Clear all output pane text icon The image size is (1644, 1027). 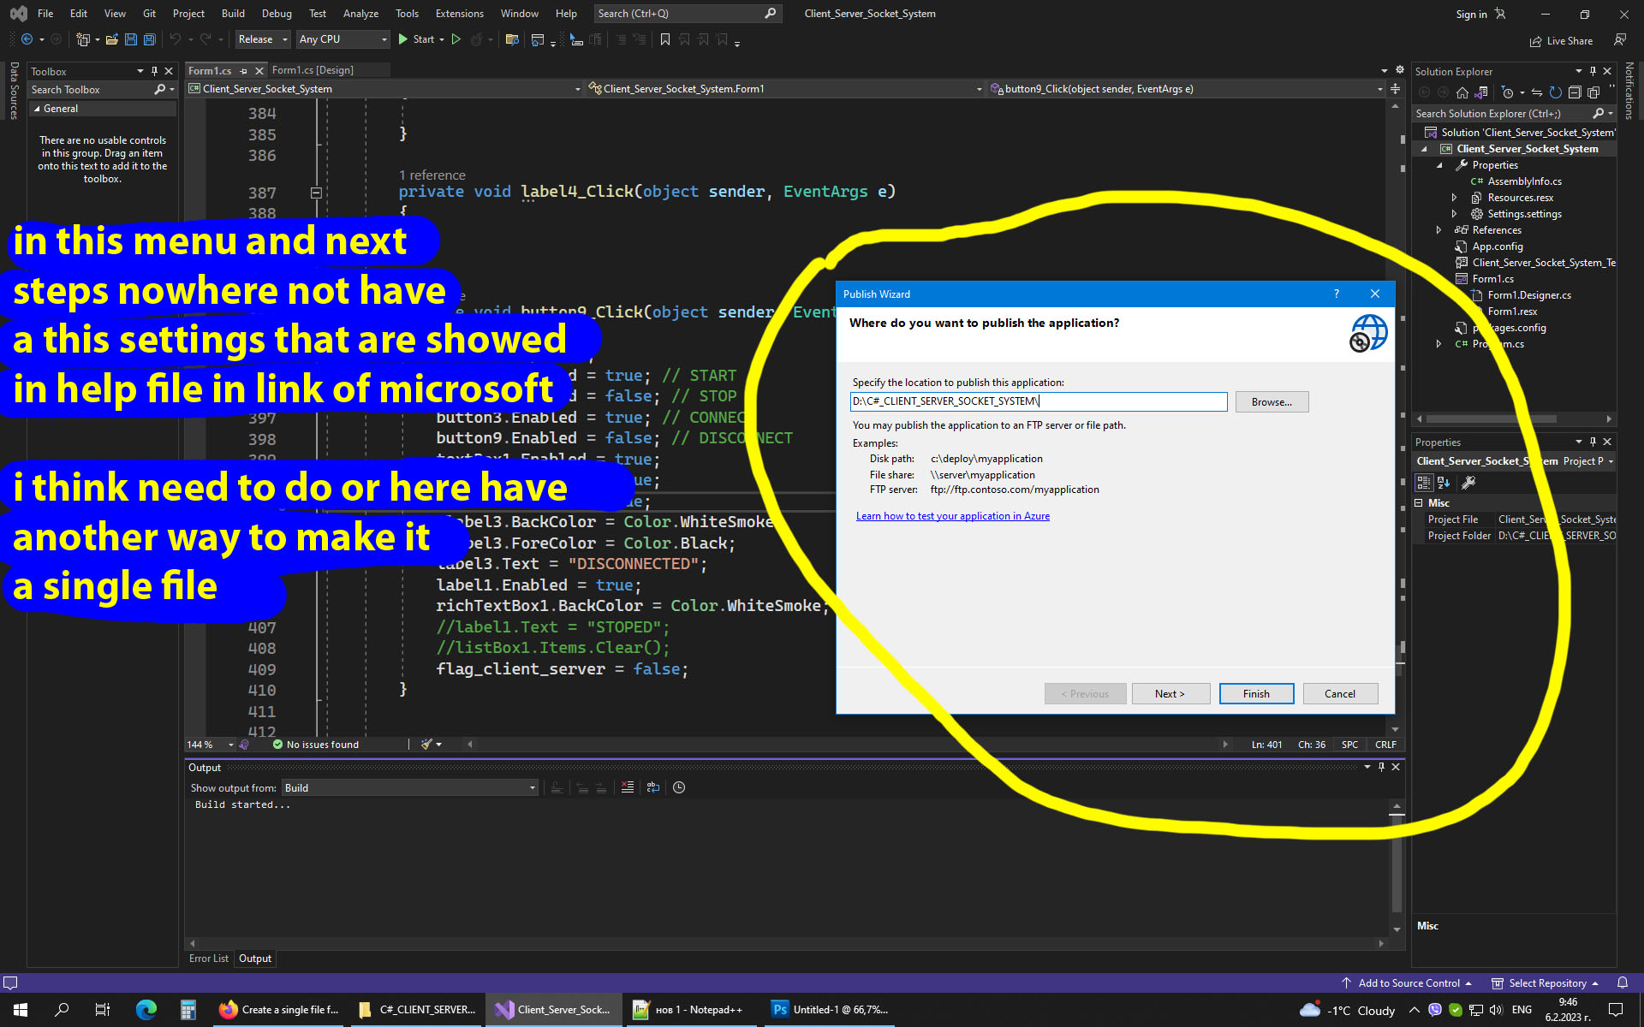pos(628,787)
